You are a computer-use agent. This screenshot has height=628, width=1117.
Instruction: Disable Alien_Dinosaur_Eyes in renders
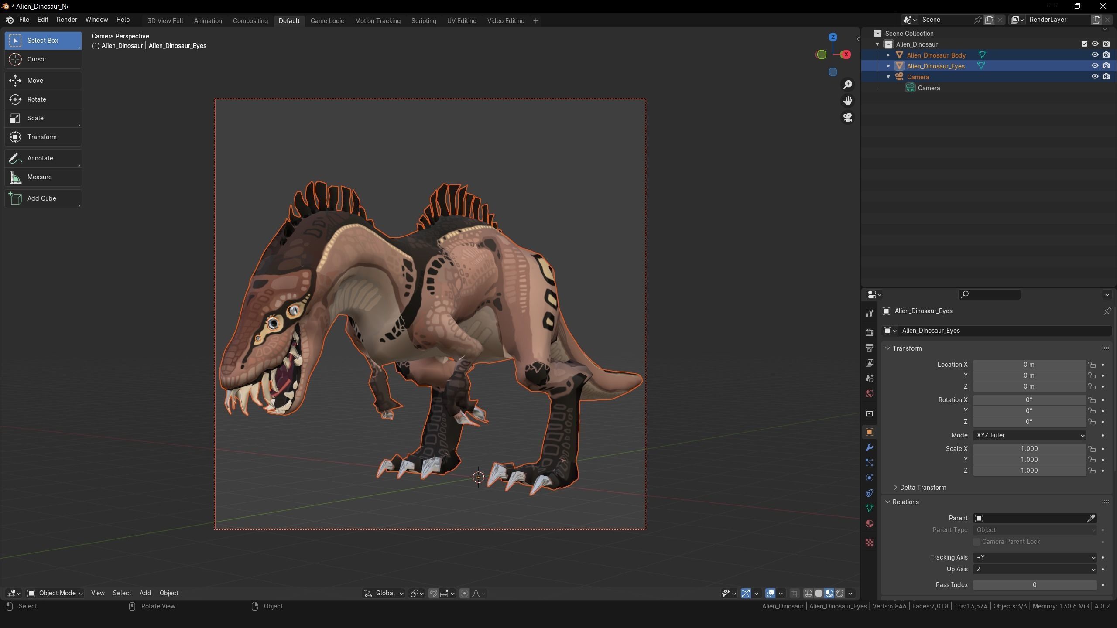[1106, 66]
